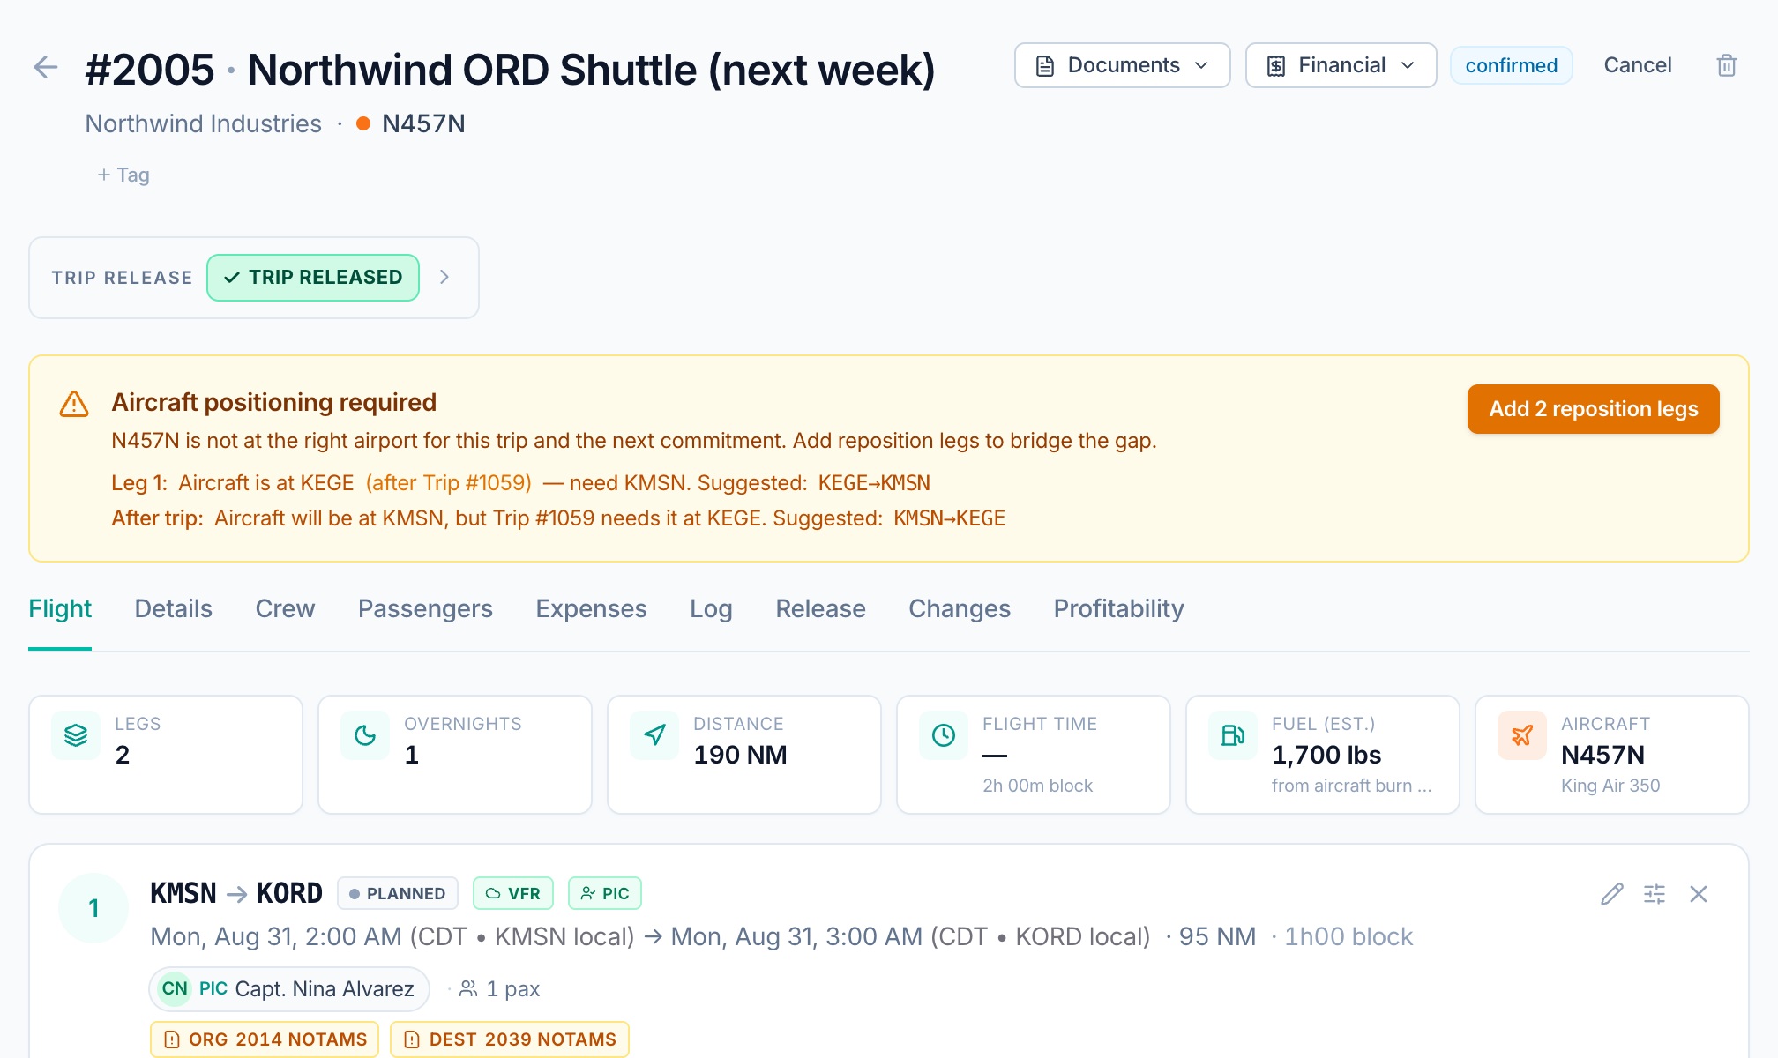This screenshot has width=1778, height=1058.
Task: Click the CN crew avatar
Action: (175, 988)
